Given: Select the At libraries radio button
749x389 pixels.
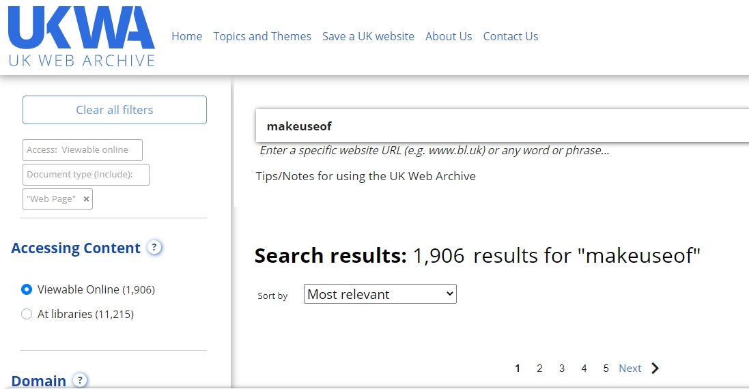Looking at the screenshot, I should point(27,313).
